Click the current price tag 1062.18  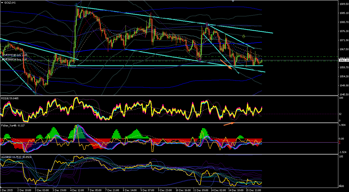pos(344,60)
